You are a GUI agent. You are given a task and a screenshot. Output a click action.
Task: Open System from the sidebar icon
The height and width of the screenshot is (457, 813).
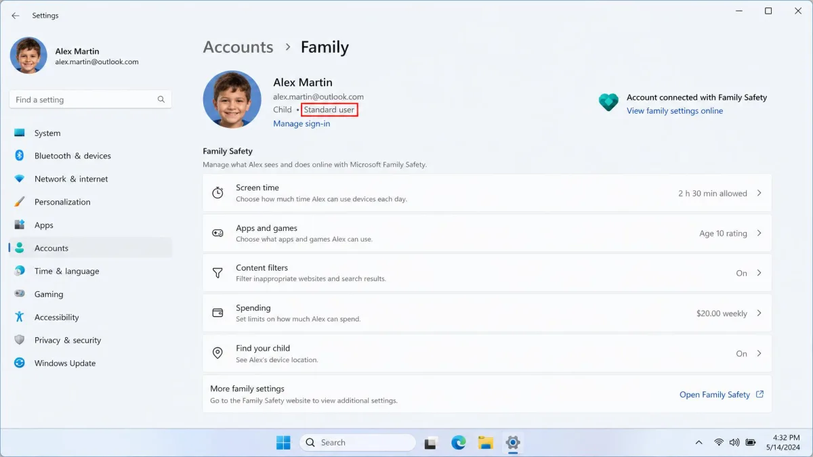[x=20, y=133]
